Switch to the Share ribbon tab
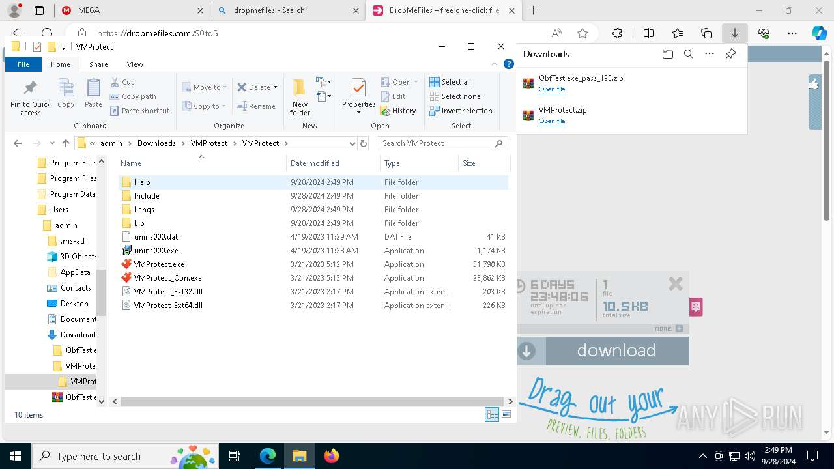This screenshot has width=834, height=469. click(x=98, y=64)
